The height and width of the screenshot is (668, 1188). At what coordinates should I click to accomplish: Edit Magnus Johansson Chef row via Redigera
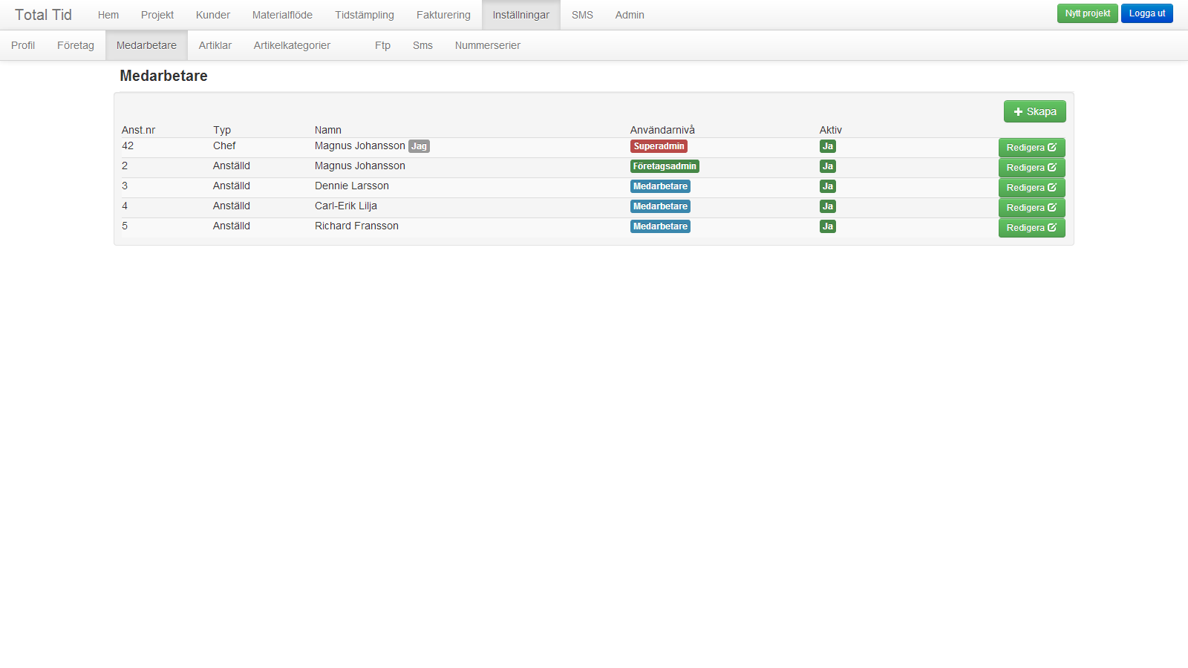[1031, 148]
